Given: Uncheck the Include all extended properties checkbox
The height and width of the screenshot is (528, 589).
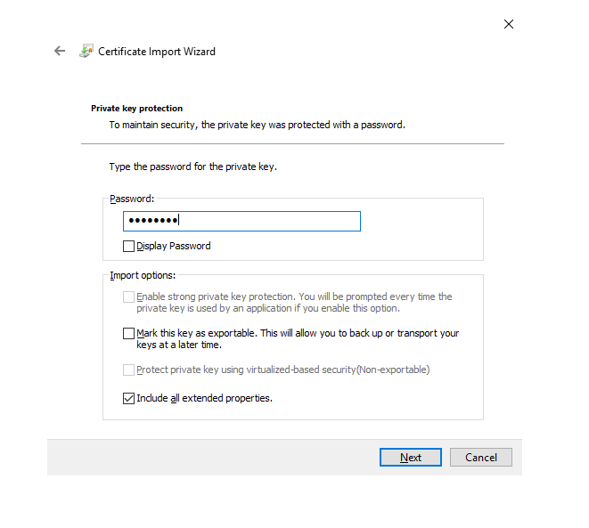Looking at the screenshot, I should point(129,399).
